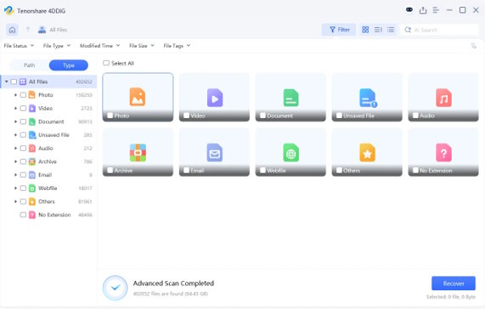Collapse the All Files tree node
Image resolution: width=485 pixels, height=309 pixels.
(x=6, y=81)
